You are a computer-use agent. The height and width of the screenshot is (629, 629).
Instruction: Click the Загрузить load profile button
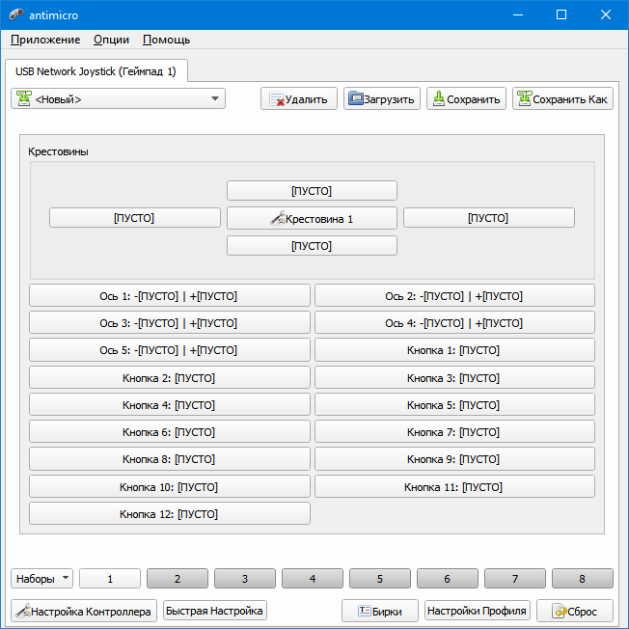click(x=381, y=98)
